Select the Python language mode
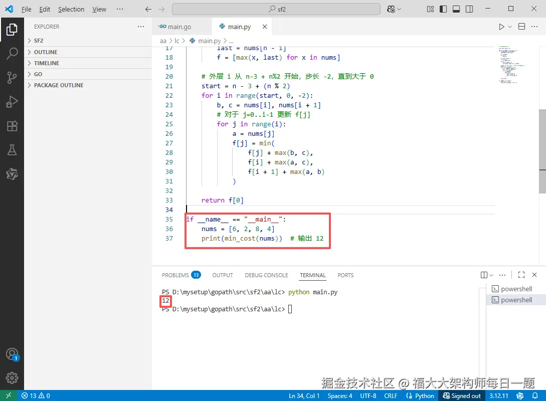This screenshot has height=401, width=546. (x=420, y=396)
